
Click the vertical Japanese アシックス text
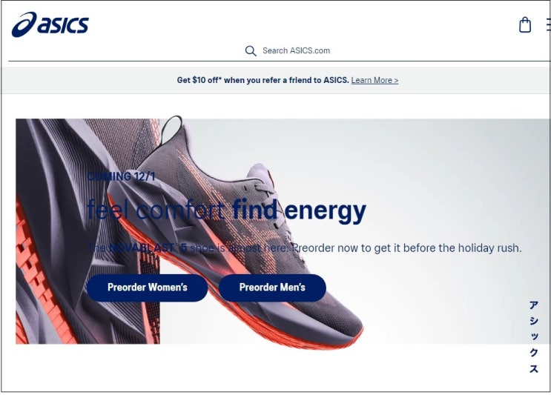tap(534, 337)
